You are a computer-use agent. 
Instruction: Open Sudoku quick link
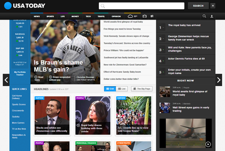16,117
